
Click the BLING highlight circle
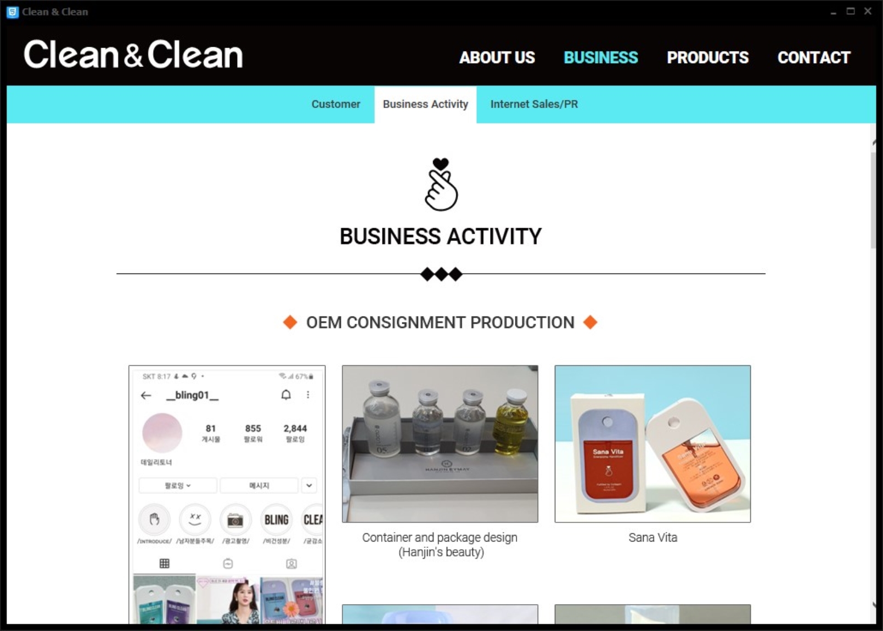click(x=276, y=520)
